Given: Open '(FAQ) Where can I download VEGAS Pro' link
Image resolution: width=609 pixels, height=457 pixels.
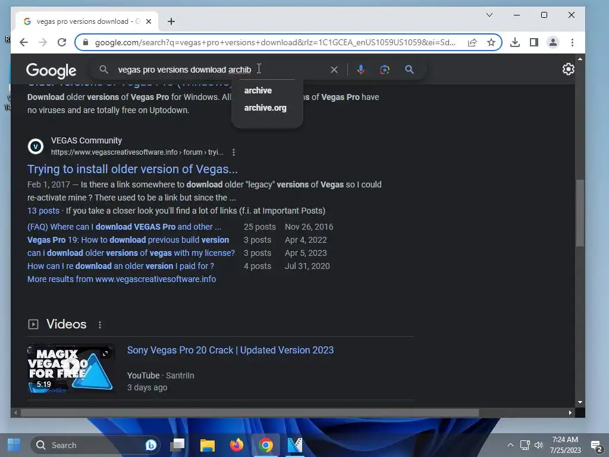Looking at the screenshot, I should (124, 227).
